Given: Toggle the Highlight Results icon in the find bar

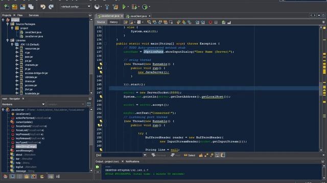Looking at the screenshot, I should click(x=217, y=155).
